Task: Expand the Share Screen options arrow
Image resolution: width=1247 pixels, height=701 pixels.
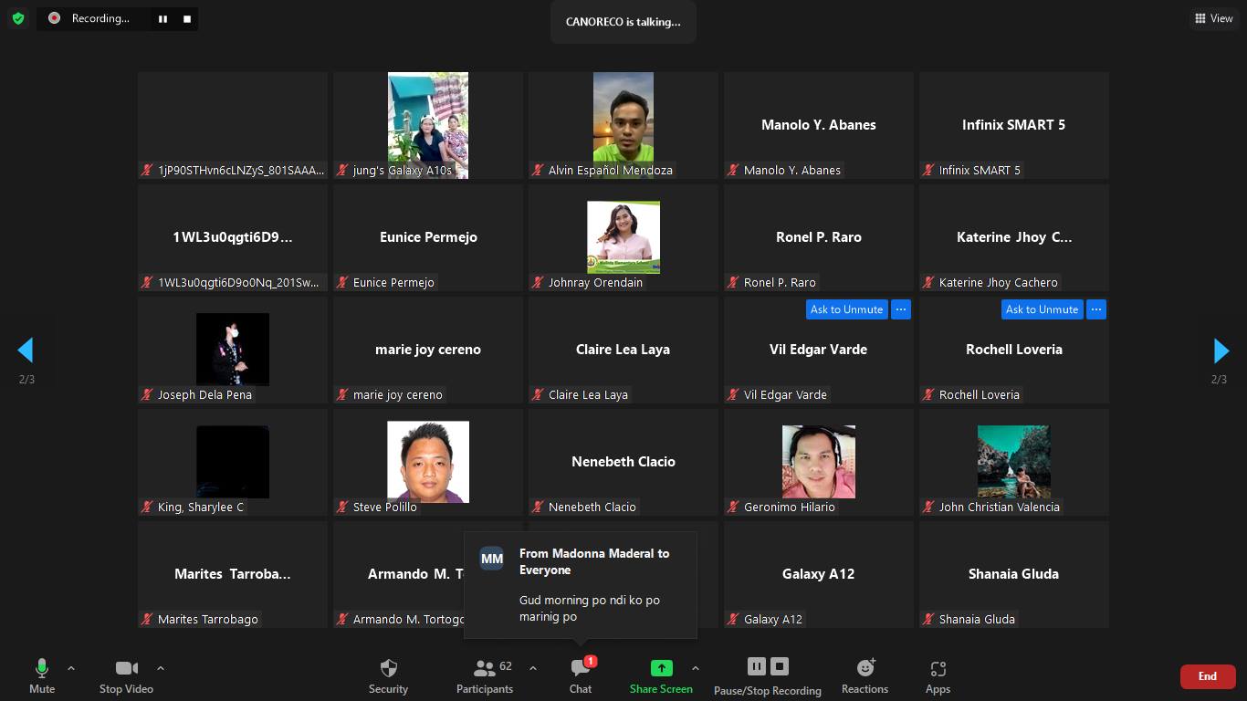Action: coord(696,668)
